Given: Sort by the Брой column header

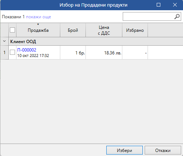Looking at the screenshot, I should click(x=73, y=30).
